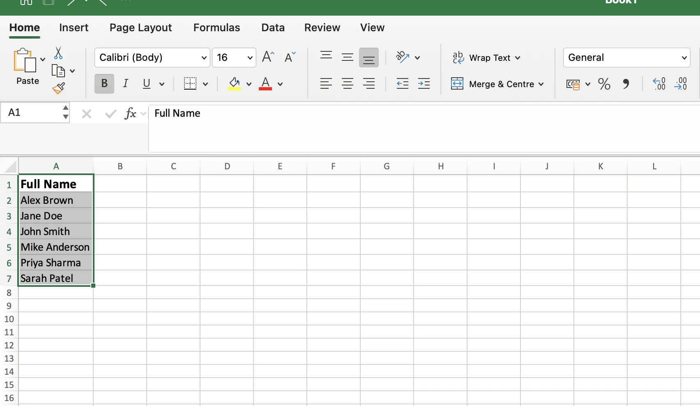
Task: Expand Copy options arrow
Action: [72, 71]
